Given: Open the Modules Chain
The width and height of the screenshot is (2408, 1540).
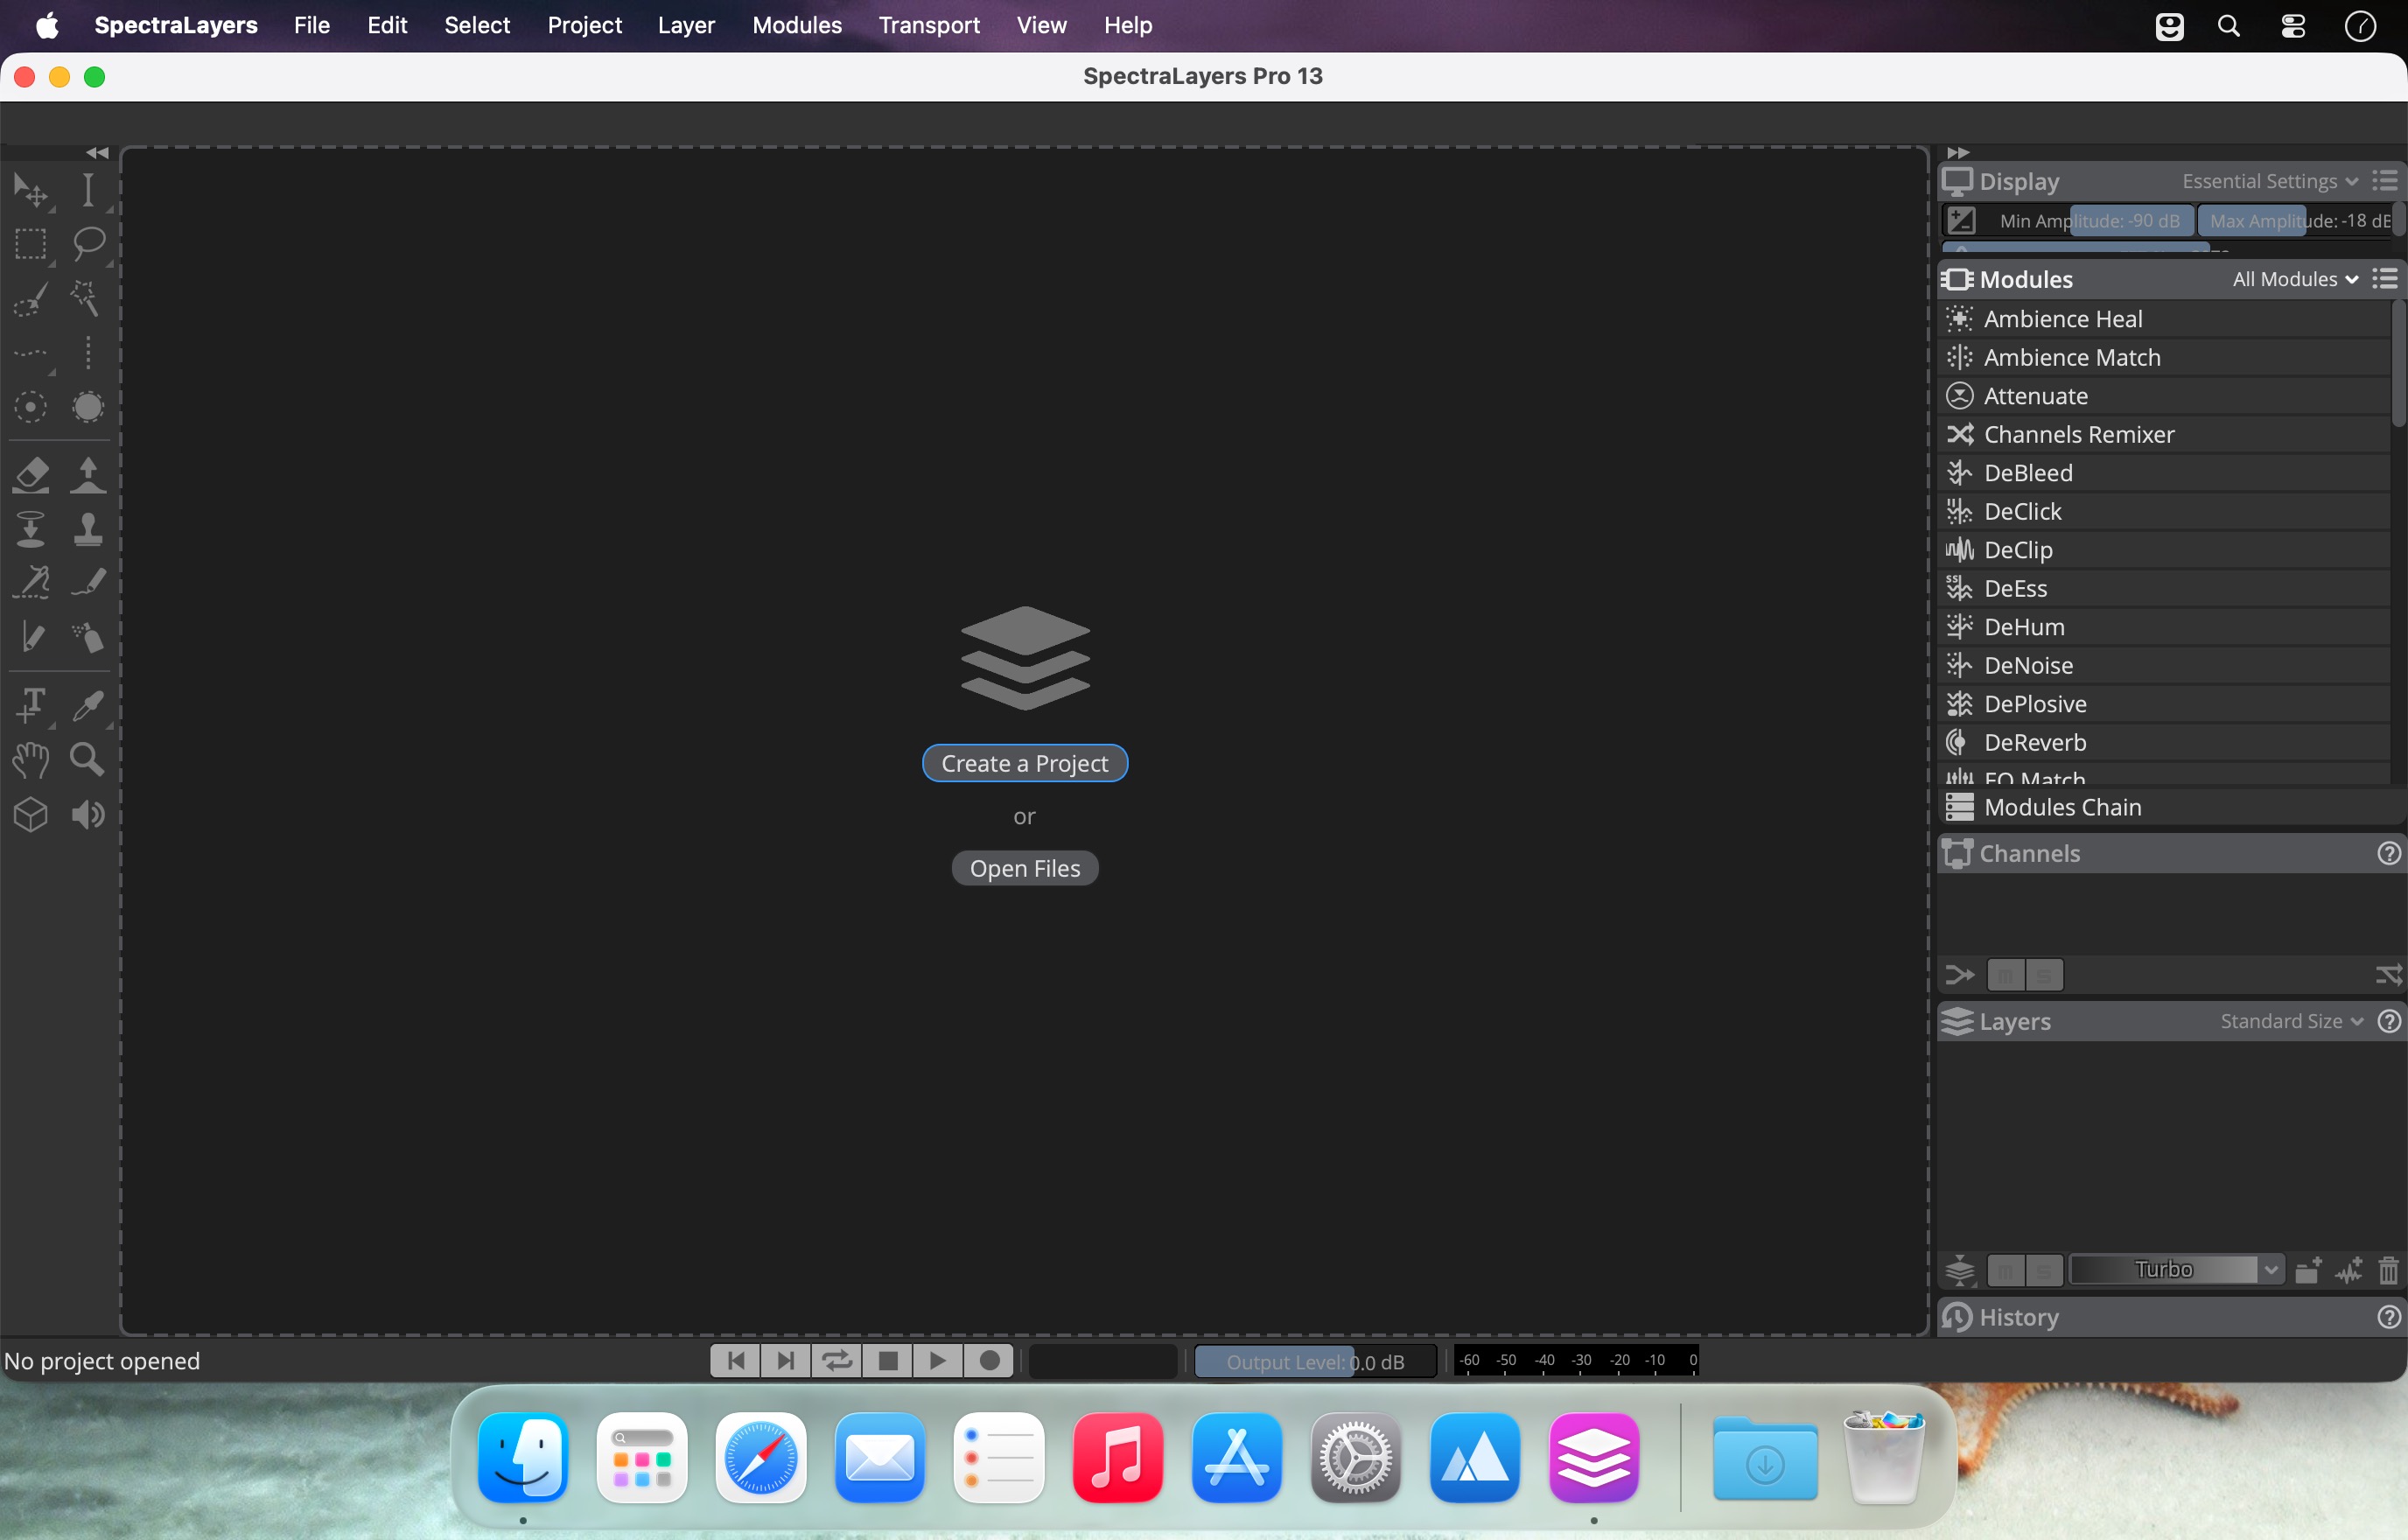Looking at the screenshot, I should [2170, 807].
